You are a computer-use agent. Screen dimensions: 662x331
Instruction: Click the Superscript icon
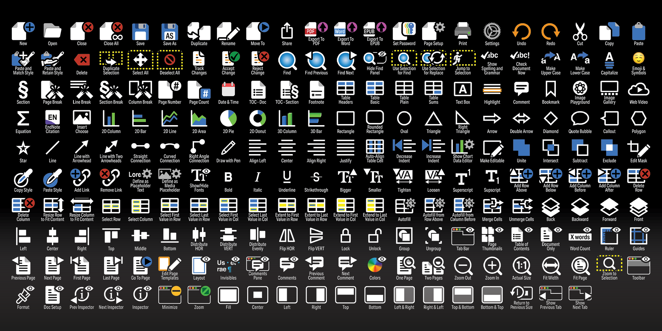463,178
